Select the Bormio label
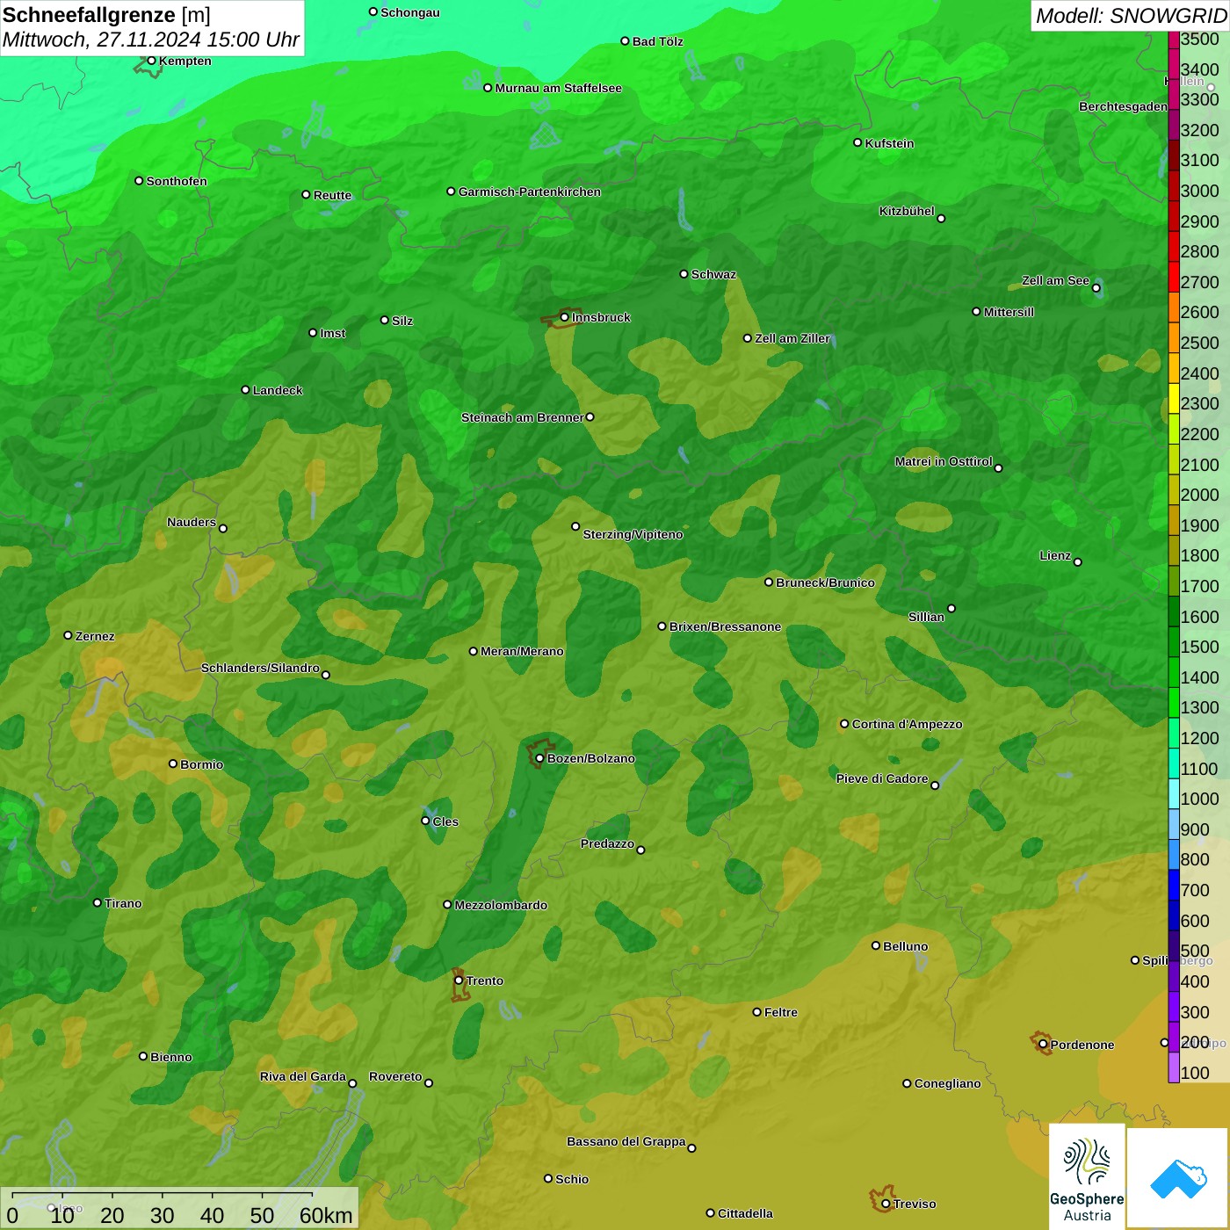 [201, 764]
